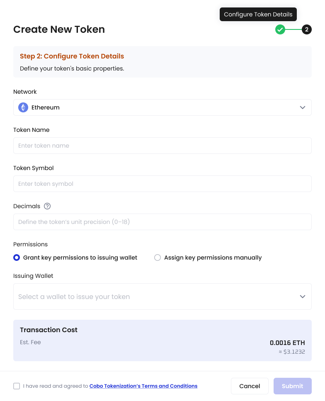Click the Issuing Wallet chevron arrow
325x401 pixels.
(x=303, y=296)
